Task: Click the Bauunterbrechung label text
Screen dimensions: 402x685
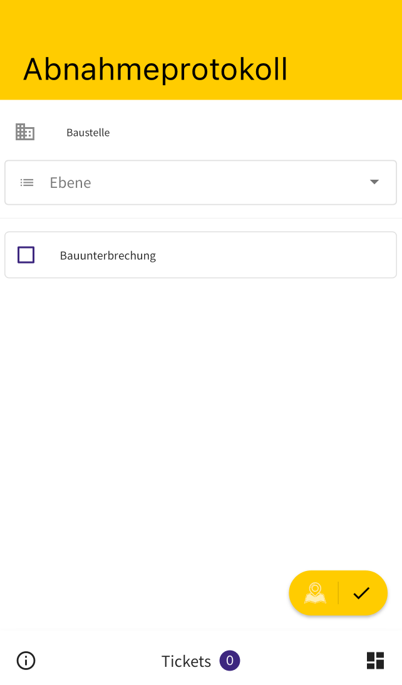Action: coord(108,255)
